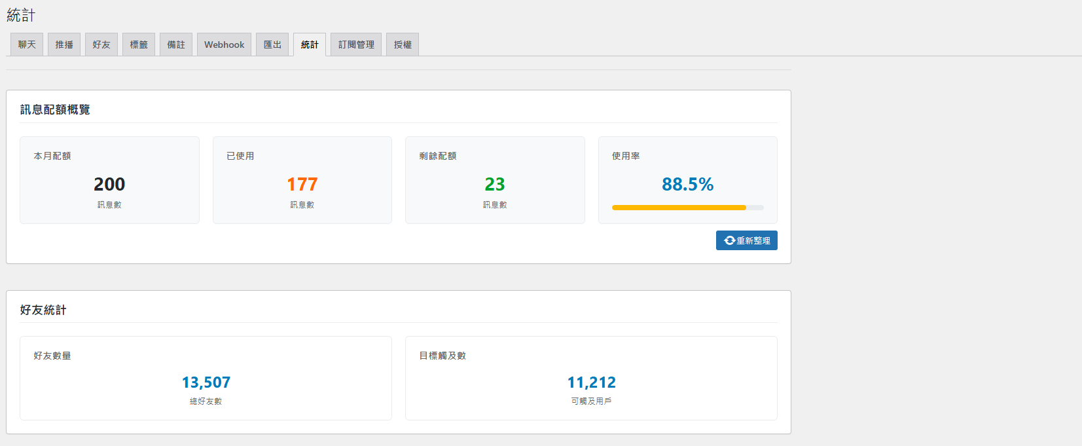Click the 使用率 progress bar
Viewport: 1082px width, 446px height.
[688, 208]
